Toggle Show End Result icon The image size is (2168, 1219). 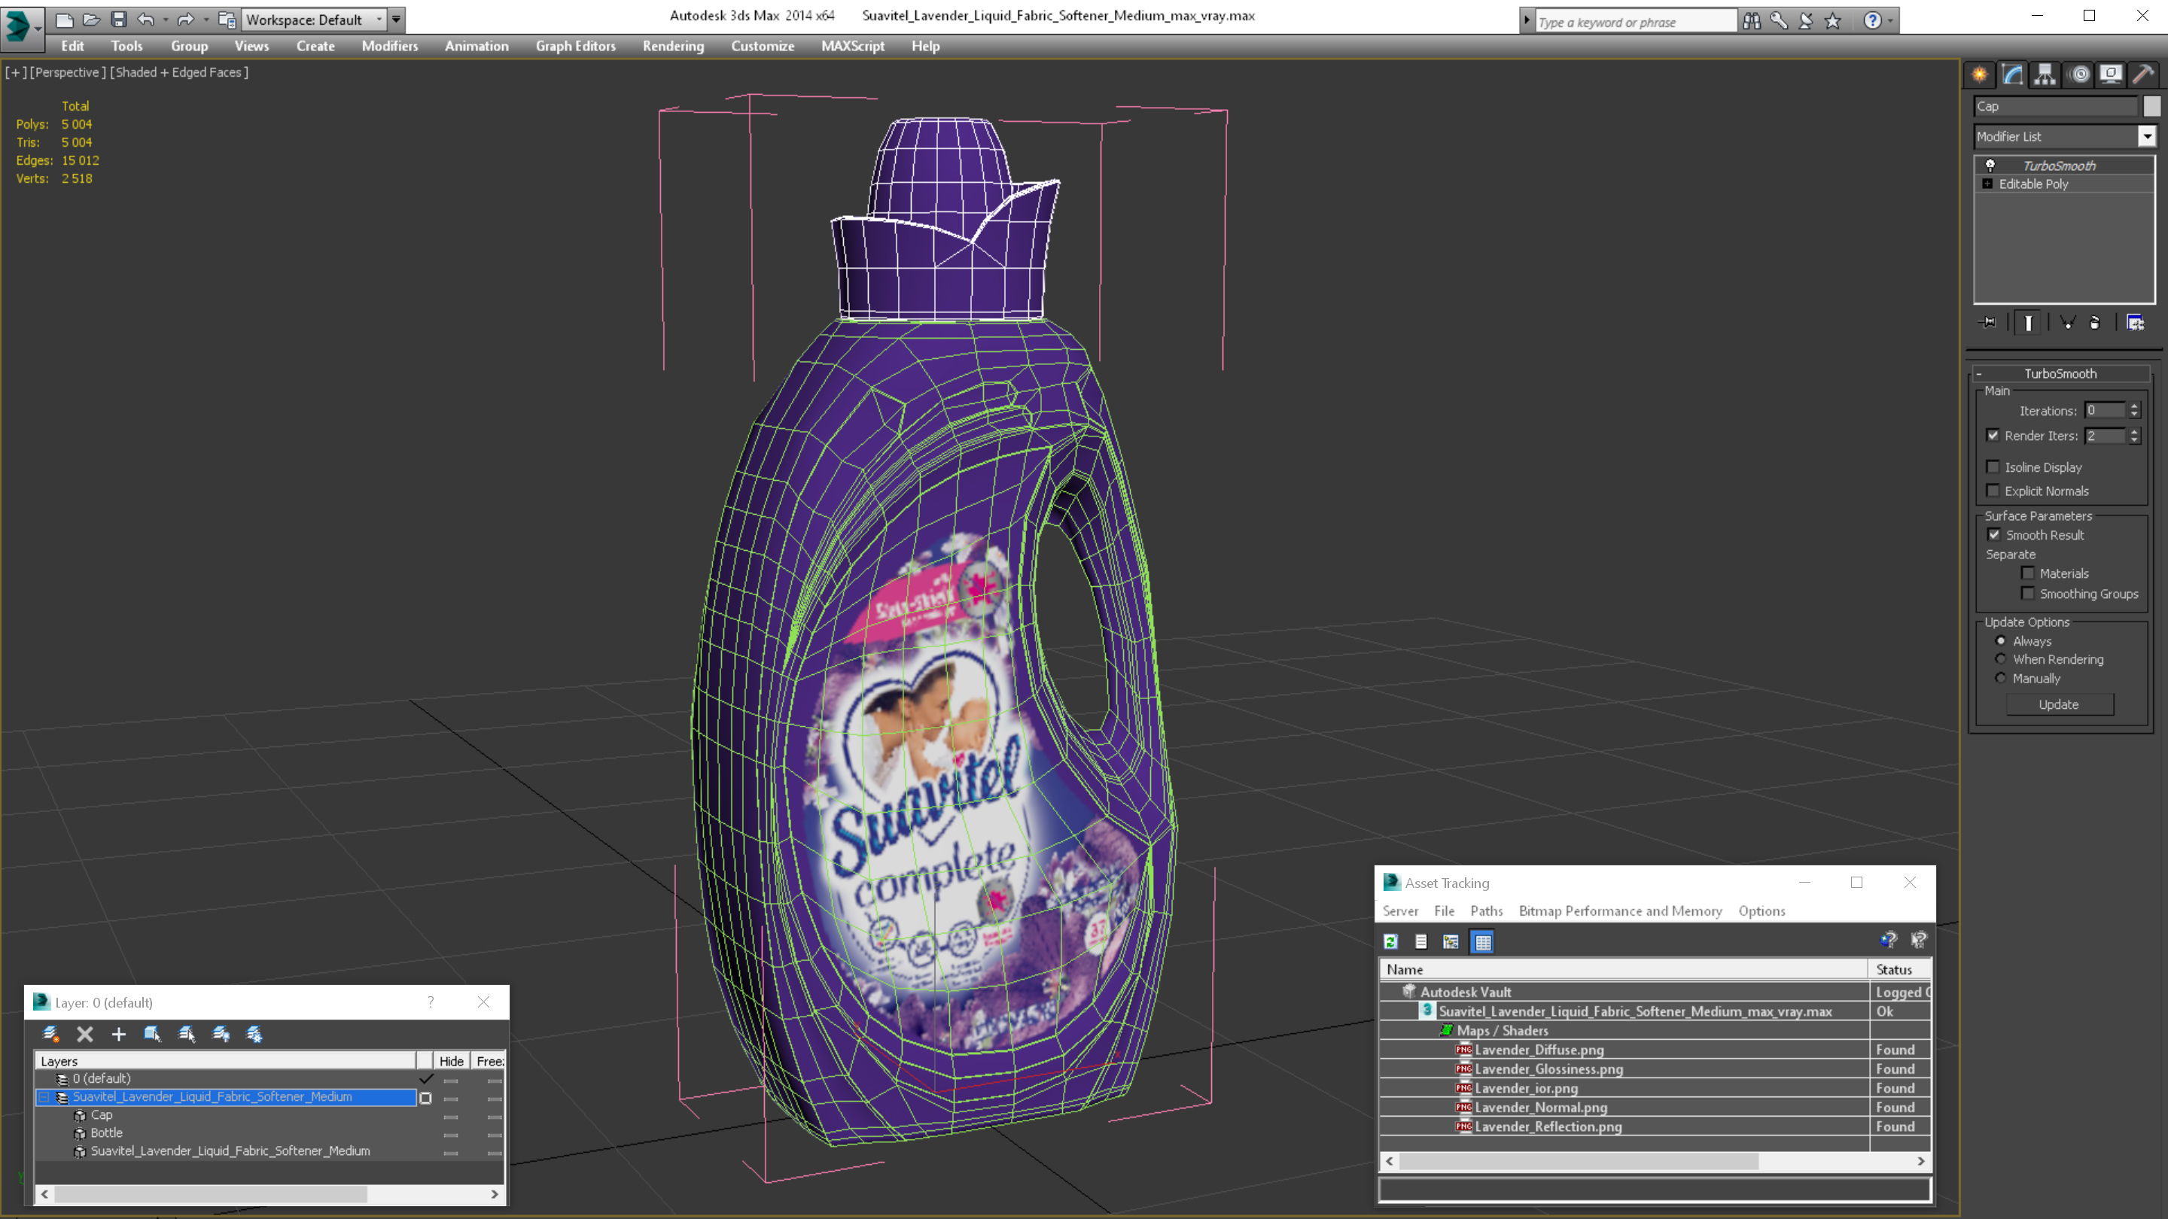pos(2028,322)
